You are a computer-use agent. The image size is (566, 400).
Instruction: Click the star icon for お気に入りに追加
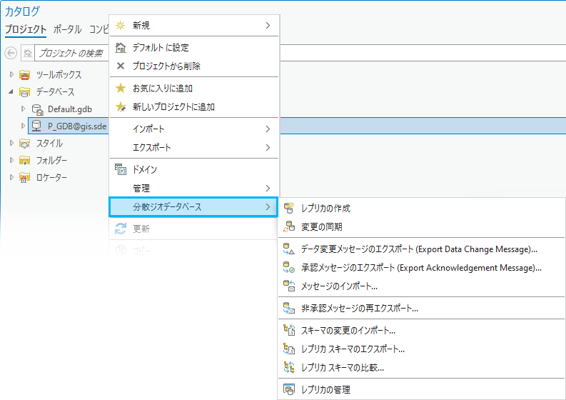121,89
